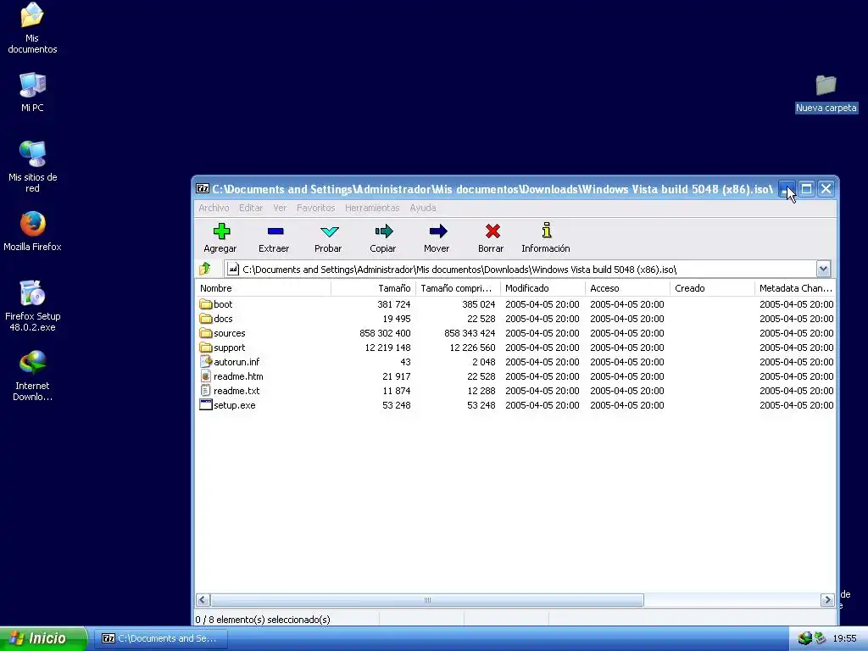The width and height of the screenshot is (868, 651).
Task: Click the 21 917 size of readme.htm
Action: [x=397, y=376]
